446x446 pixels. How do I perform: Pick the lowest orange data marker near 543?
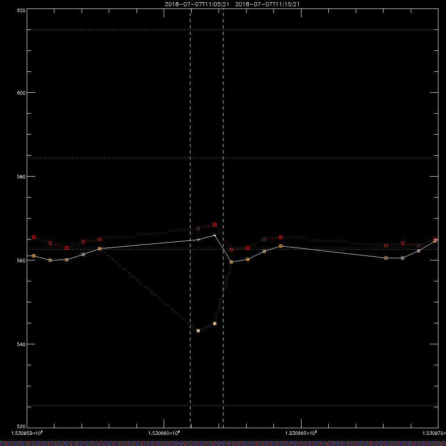[198, 331]
